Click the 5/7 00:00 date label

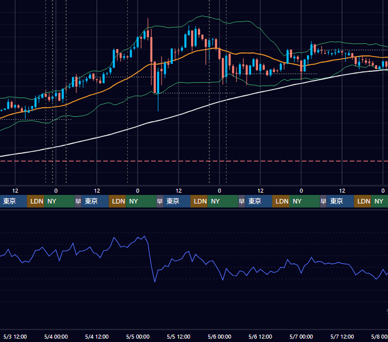pos(301,336)
